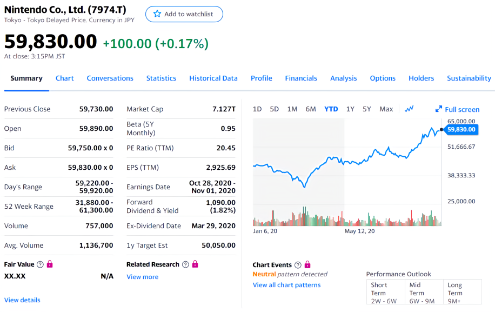The height and width of the screenshot is (312, 495).
Task: Click the Related Research help question mark
Action: click(x=186, y=264)
